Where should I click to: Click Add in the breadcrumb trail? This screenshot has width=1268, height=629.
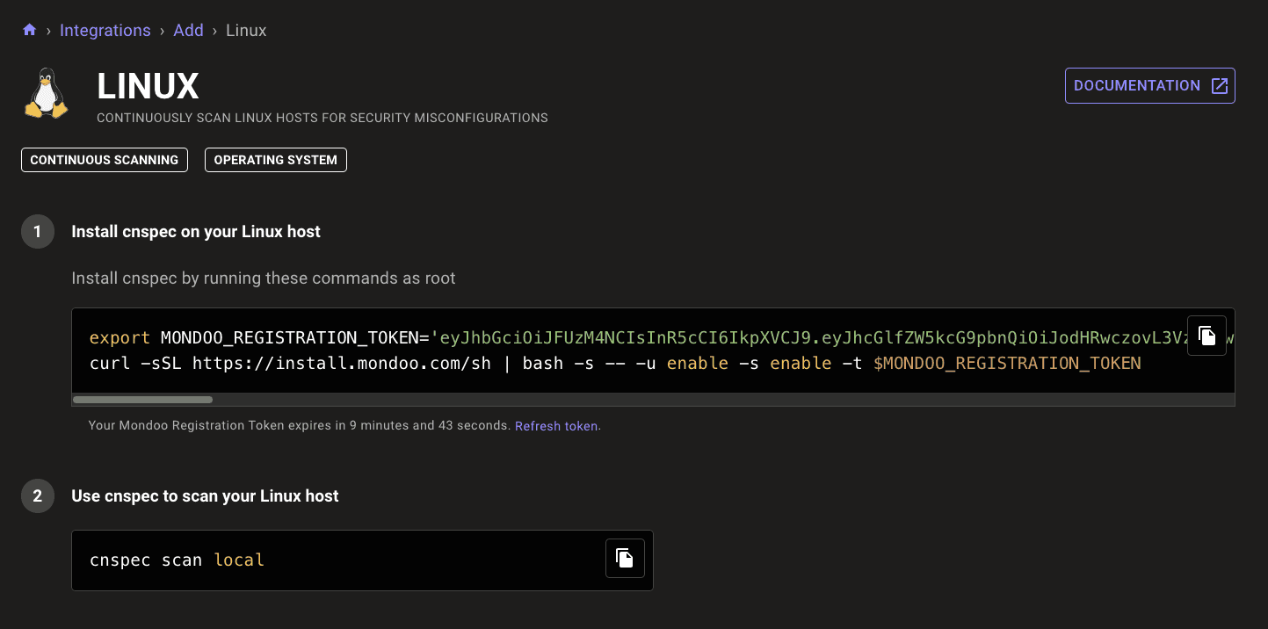(x=188, y=29)
